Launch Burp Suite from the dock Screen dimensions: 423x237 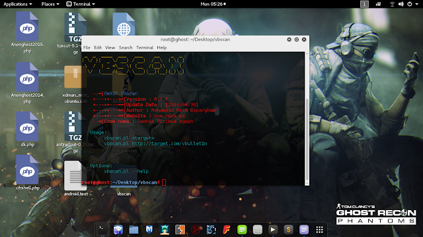(180, 229)
